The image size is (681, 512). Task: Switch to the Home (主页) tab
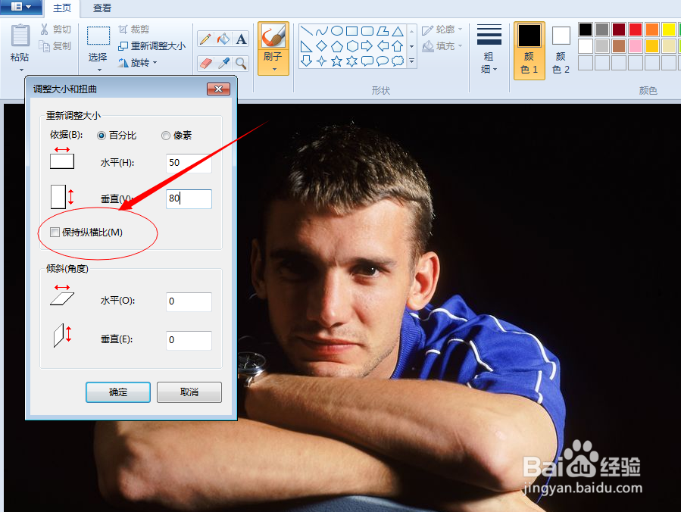(x=61, y=8)
